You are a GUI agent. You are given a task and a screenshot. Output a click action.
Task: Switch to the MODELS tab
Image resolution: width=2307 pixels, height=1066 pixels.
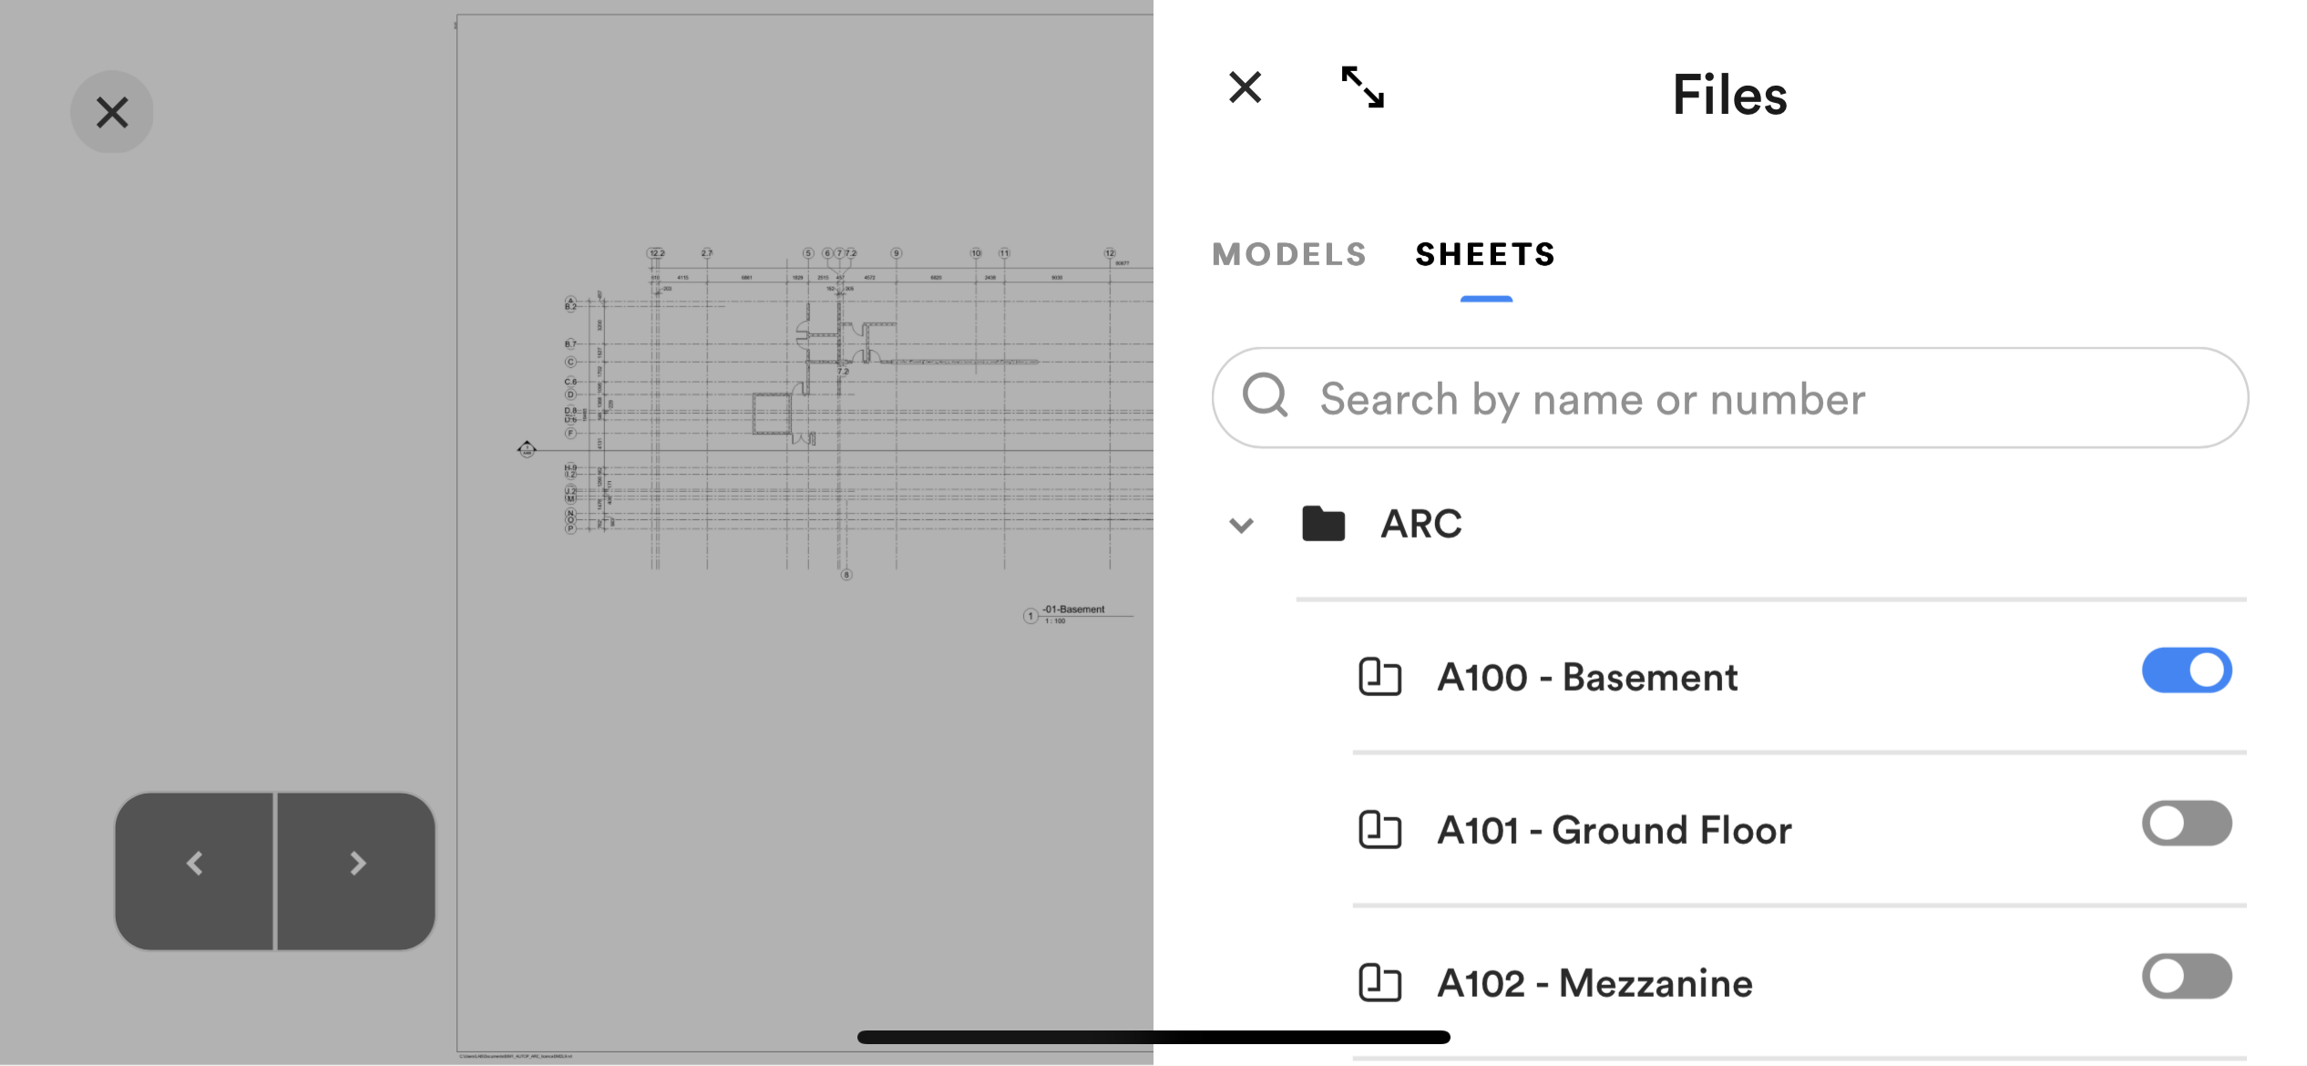[1289, 254]
